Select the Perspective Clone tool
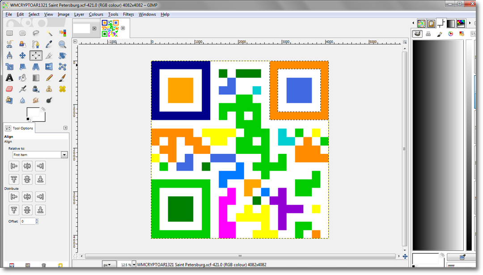This screenshot has height=275, width=483. point(9,100)
